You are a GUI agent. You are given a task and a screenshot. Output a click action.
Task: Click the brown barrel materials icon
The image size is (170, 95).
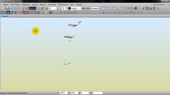point(136,8)
